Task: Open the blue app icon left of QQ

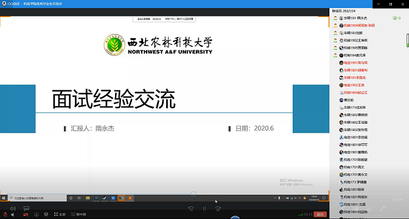Action: 113,198
